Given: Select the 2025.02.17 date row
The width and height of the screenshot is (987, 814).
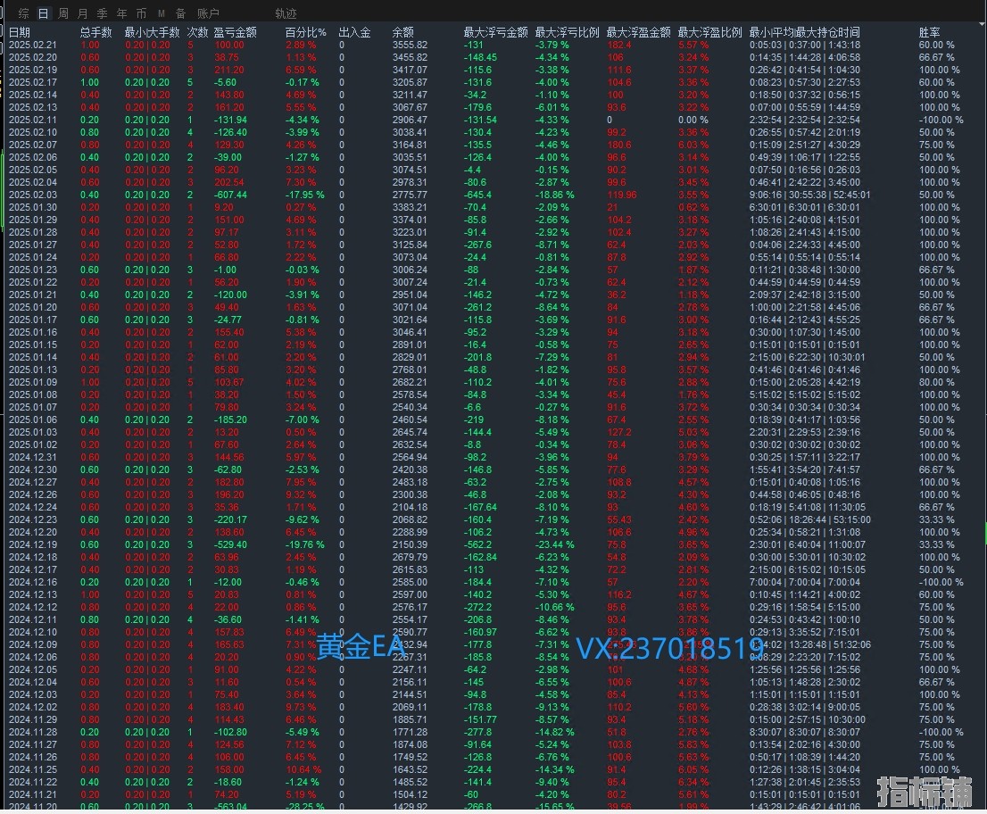Looking at the screenshot, I should coord(33,82).
